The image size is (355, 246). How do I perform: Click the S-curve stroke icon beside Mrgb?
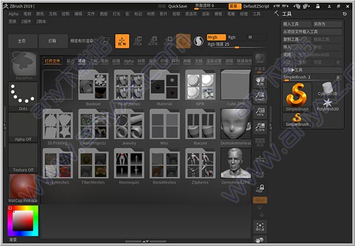(199, 41)
